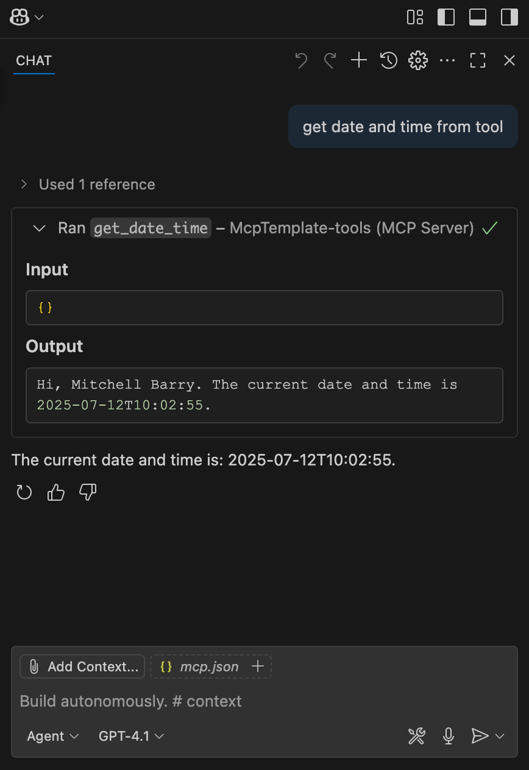Mark the response as helpful

[55, 492]
